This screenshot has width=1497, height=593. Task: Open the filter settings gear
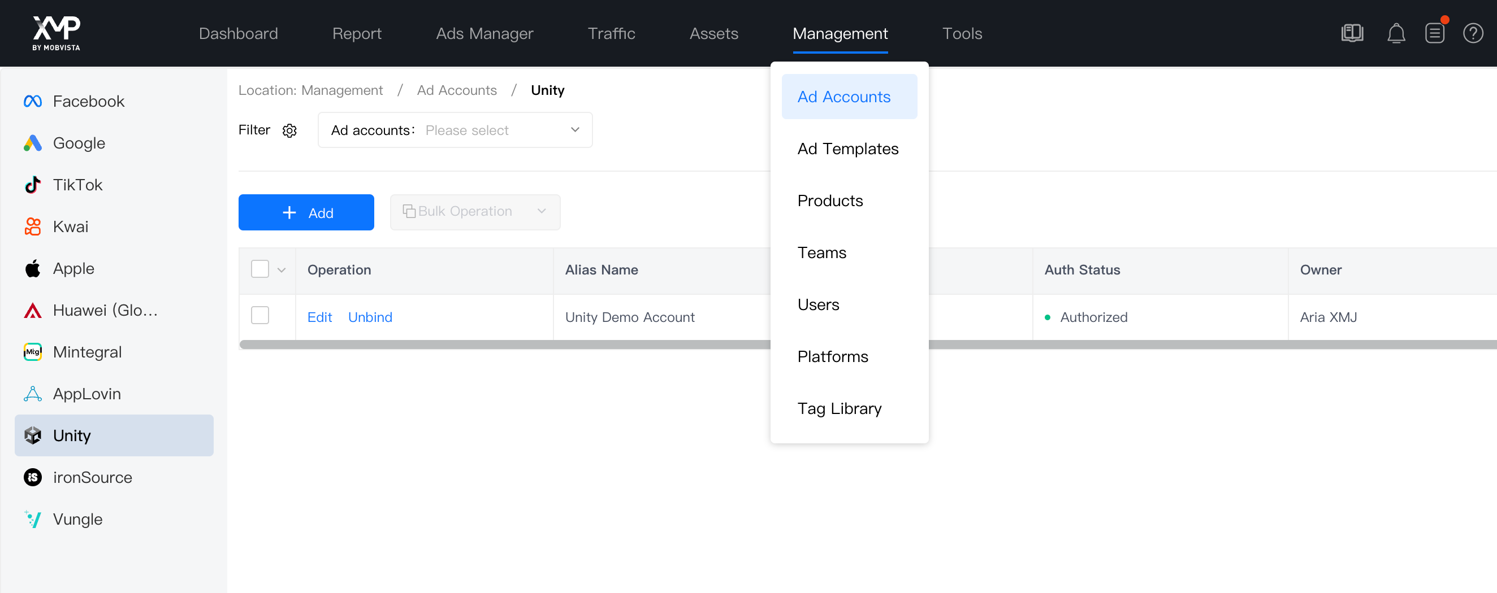(x=289, y=130)
